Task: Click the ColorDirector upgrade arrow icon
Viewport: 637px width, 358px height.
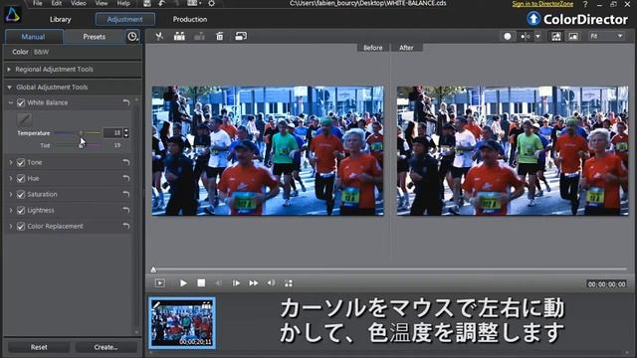Action: pos(533,19)
